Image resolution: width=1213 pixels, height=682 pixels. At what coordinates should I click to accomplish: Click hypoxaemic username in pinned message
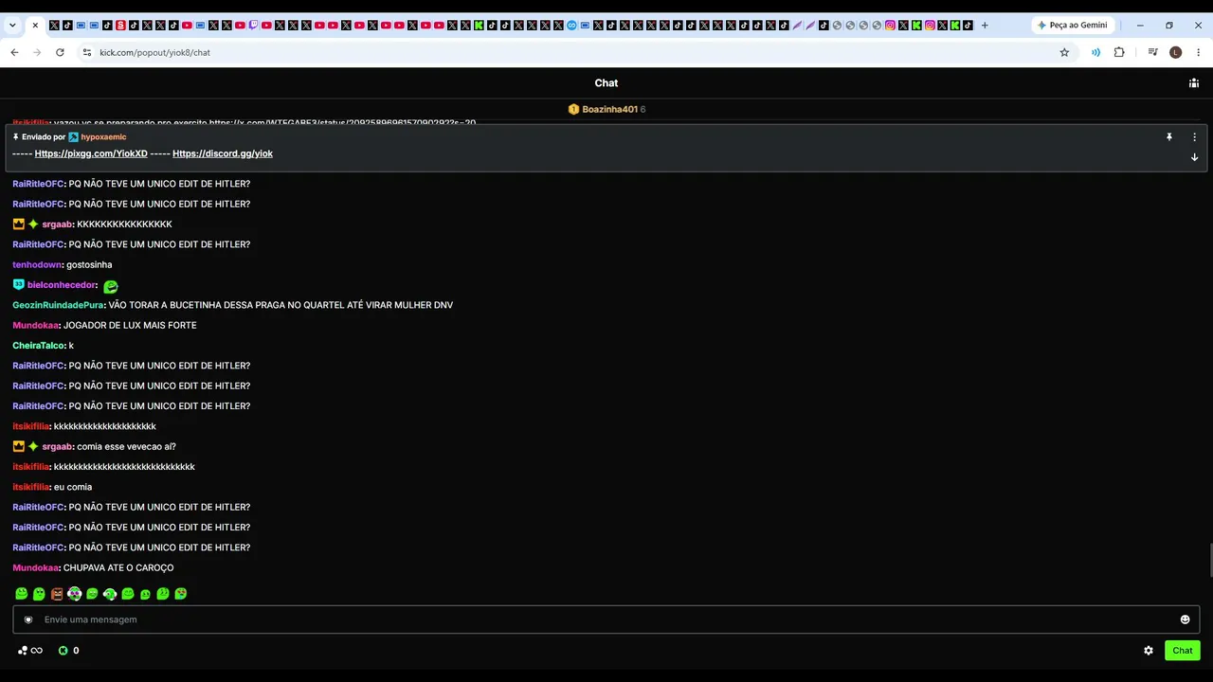pos(103,137)
